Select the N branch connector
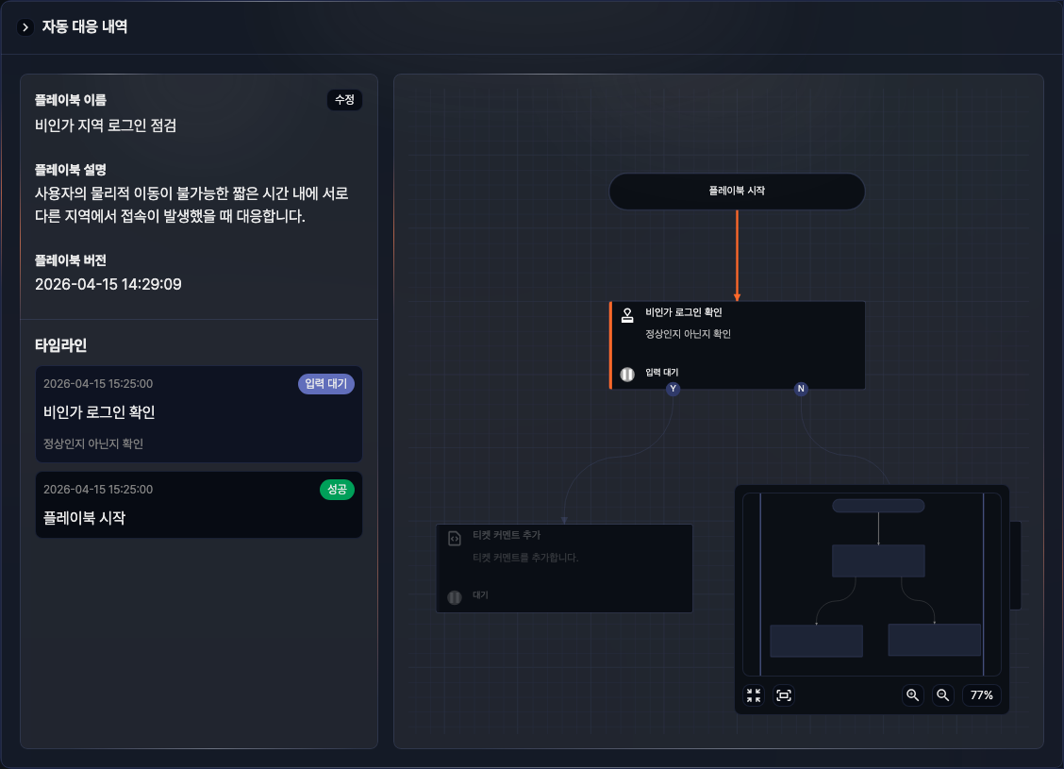 [x=801, y=389]
